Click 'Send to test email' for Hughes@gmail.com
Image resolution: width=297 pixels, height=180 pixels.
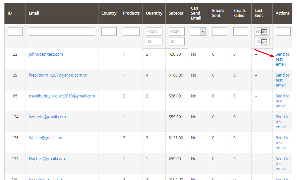click(282, 164)
